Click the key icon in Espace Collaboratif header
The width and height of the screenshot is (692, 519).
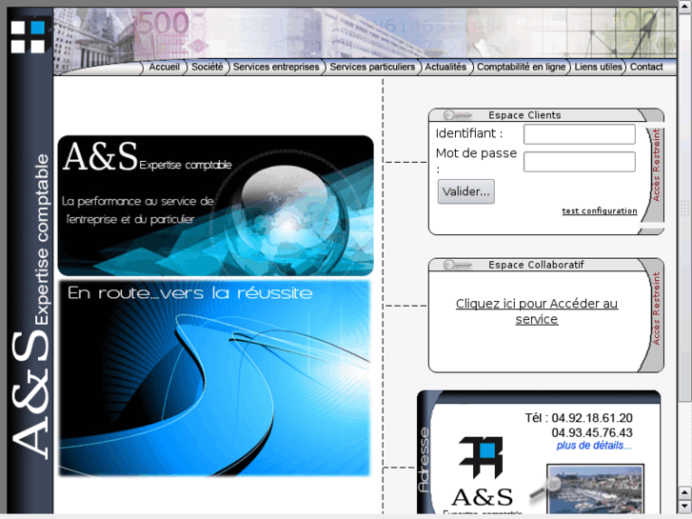(x=458, y=265)
